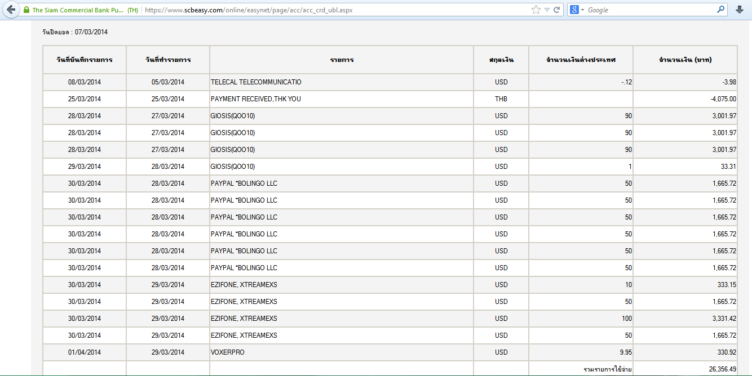Click transaction date 25/03/2014 in payment row
The width and height of the screenshot is (752, 376).
click(168, 99)
